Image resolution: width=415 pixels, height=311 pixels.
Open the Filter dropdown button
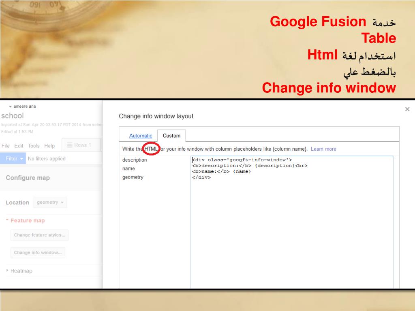tap(13, 158)
